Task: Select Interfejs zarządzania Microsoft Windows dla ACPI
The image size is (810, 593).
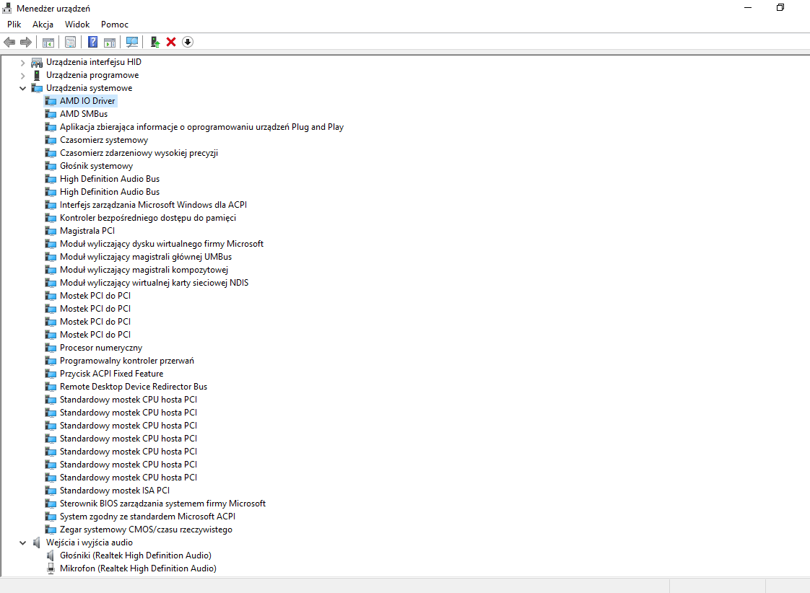Action: tap(153, 205)
